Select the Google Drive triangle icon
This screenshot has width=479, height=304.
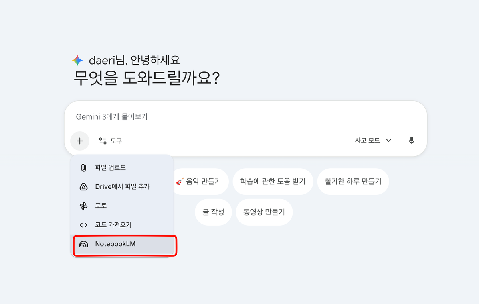coord(84,186)
